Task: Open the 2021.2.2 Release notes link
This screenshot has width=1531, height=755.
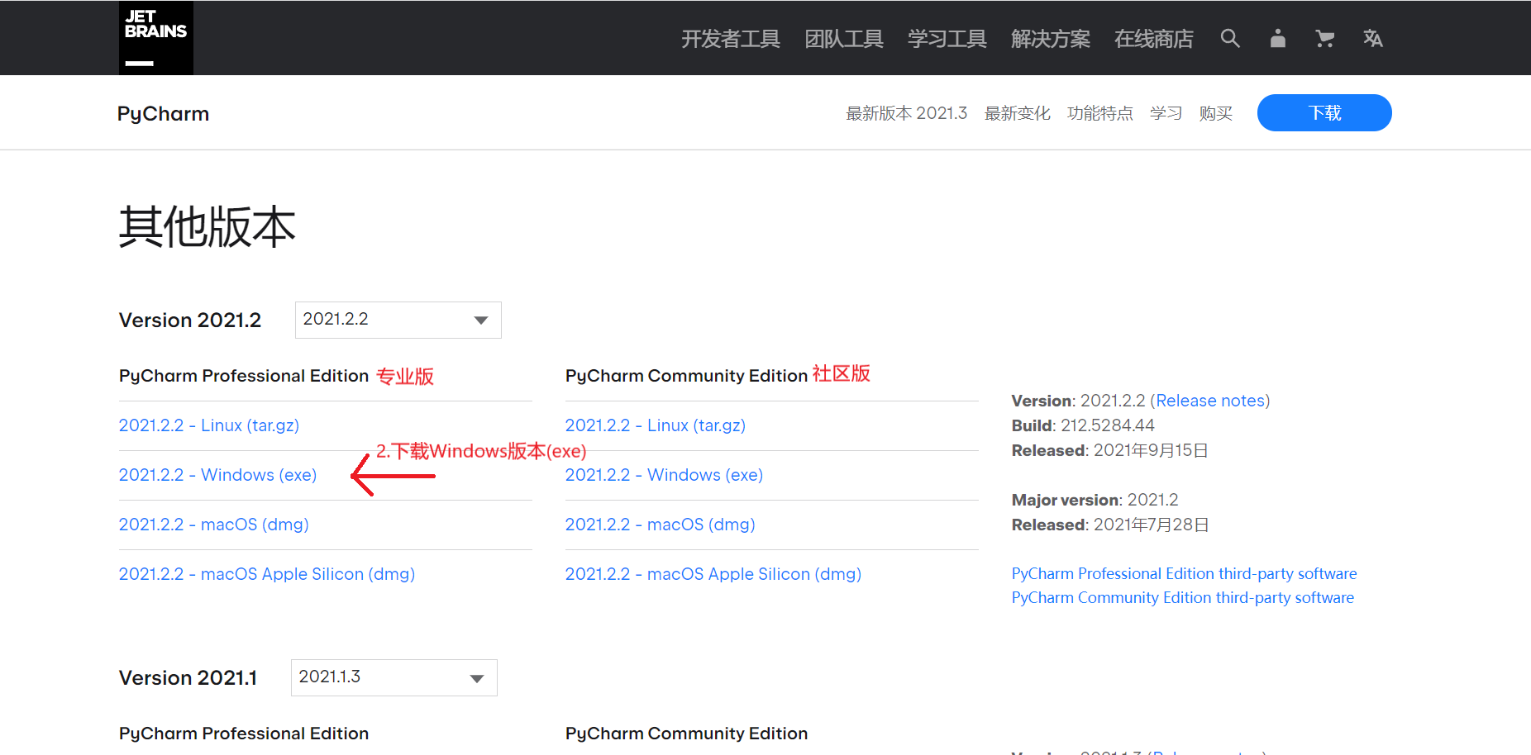Action: tap(1210, 401)
